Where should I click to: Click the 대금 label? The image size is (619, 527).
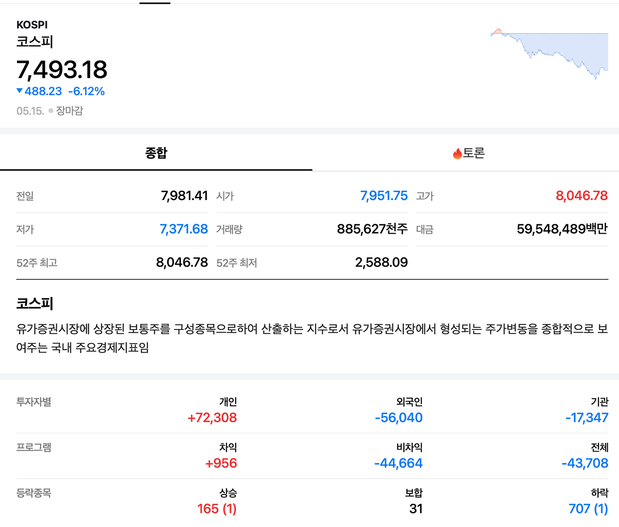point(425,229)
